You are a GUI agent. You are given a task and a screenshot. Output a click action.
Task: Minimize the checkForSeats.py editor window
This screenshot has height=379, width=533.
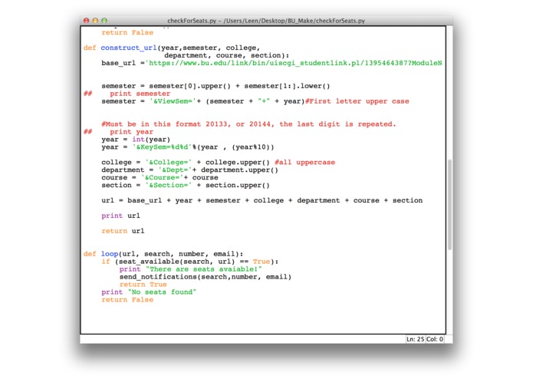point(96,21)
